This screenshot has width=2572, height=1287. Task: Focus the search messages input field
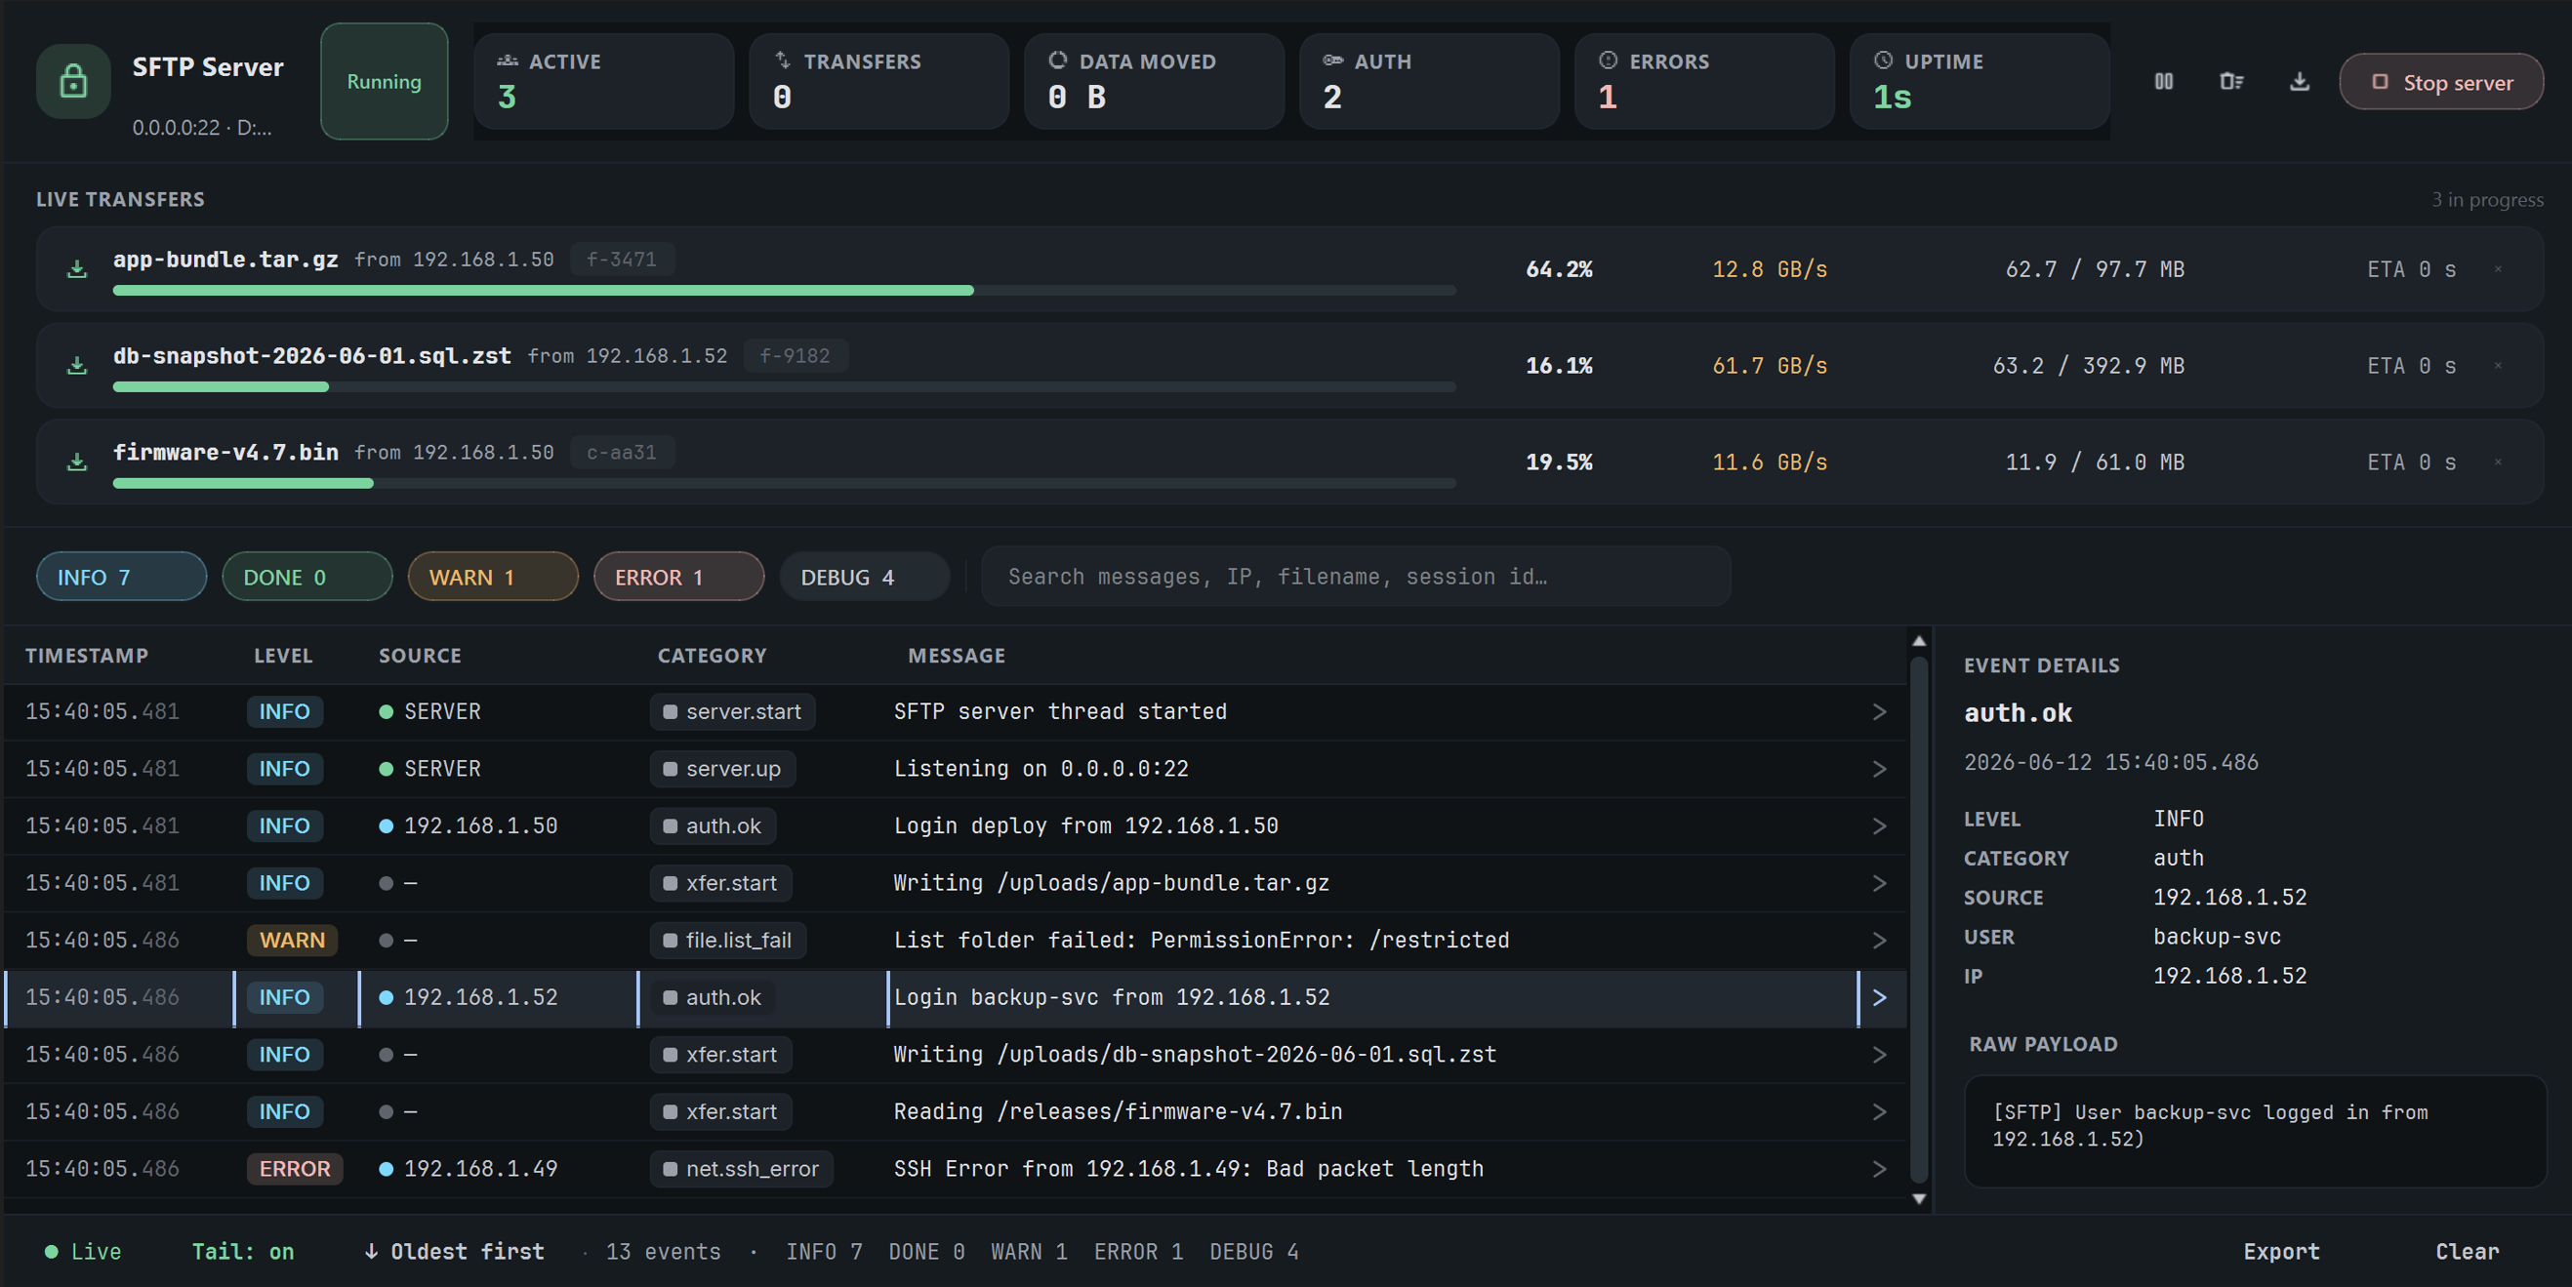[1355, 577]
